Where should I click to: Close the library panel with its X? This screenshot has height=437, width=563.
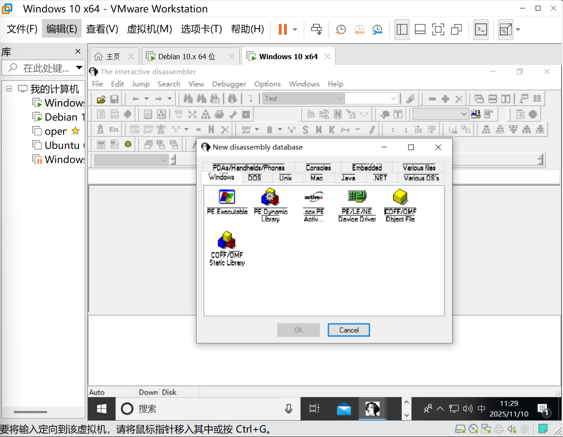coord(78,52)
